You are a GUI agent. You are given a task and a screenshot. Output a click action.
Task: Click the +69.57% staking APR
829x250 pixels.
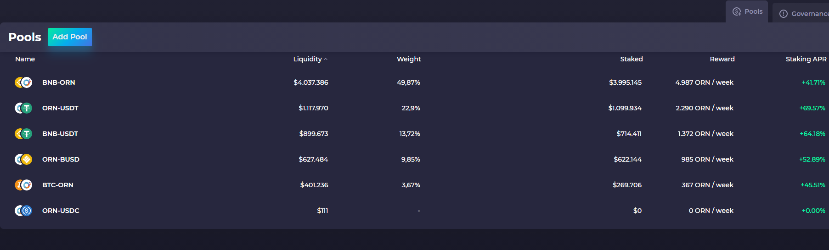[x=812, y=108]
